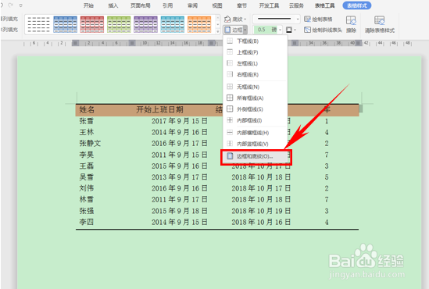The height and width of the screenshot is (289, 429).
Task: Click the 开始上班日期 header cell
Action: [x=159, y=110]
